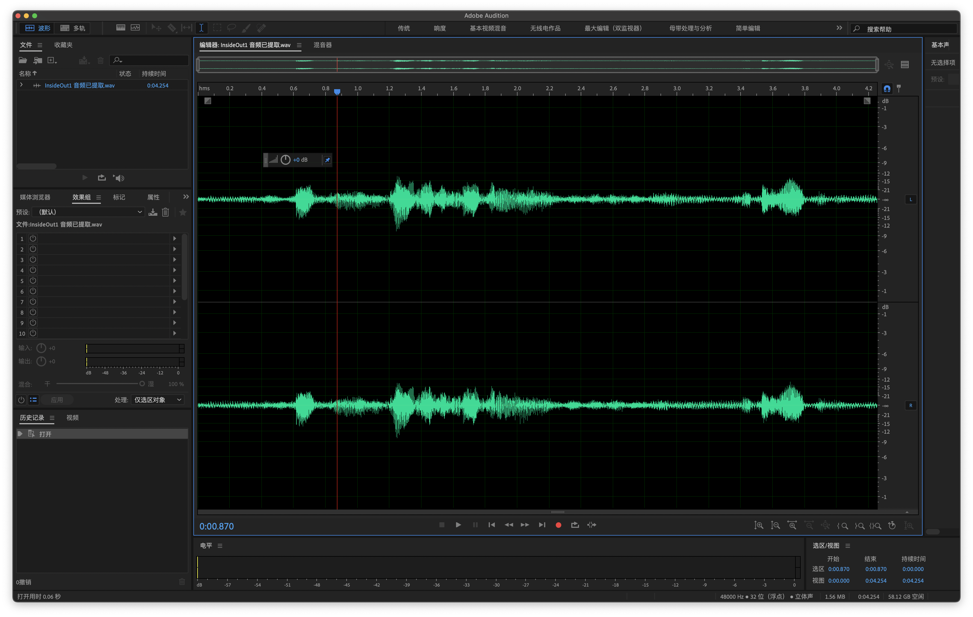Toggle power for effect slot 1
Viewport: 973px width, 617px height.
click(33, 238)
